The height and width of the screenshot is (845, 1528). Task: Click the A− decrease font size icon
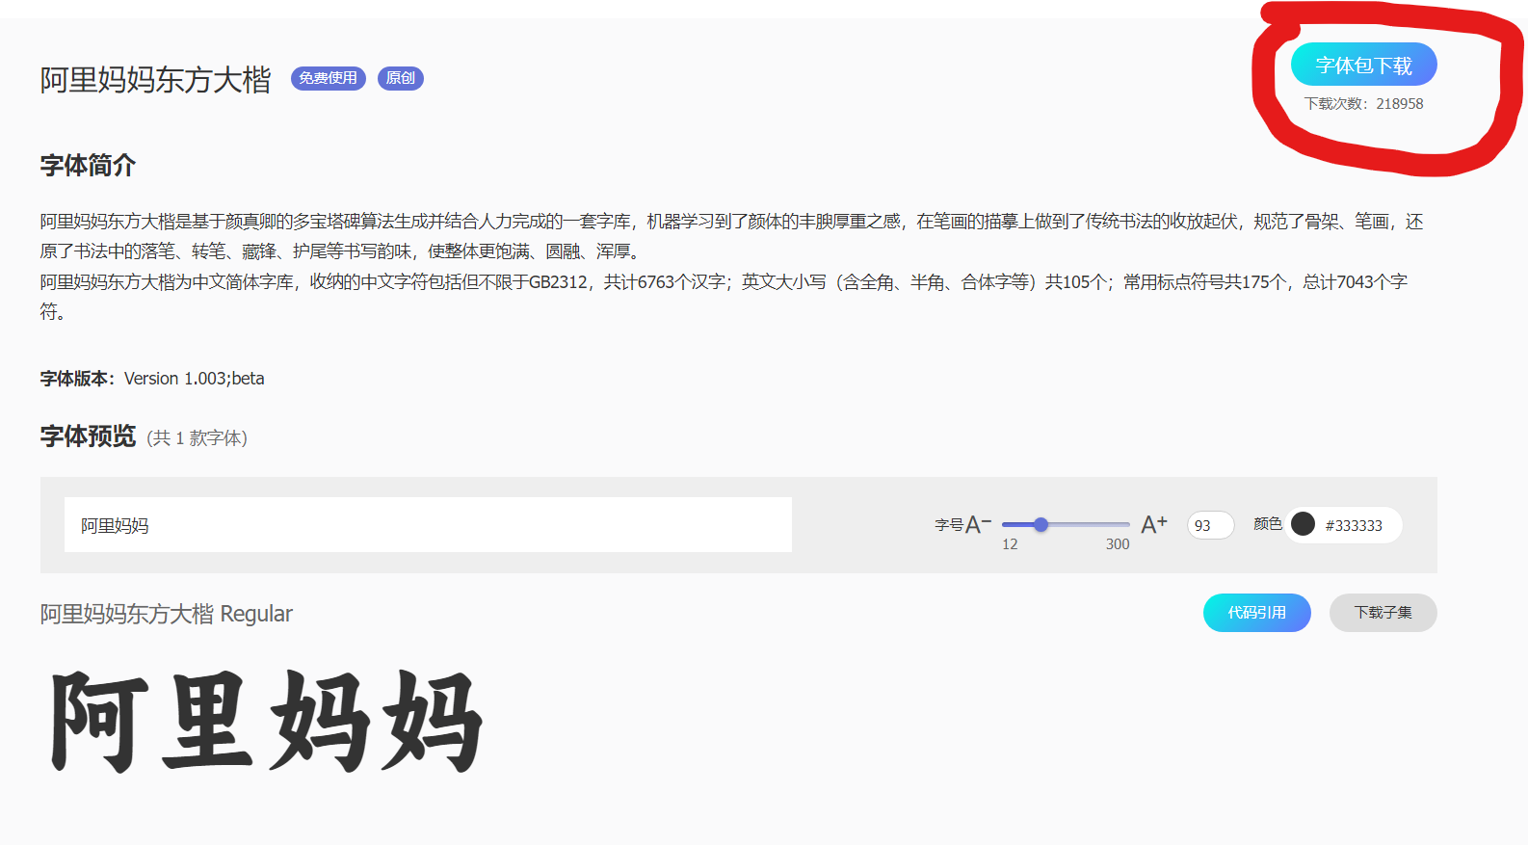click(978, 524)
